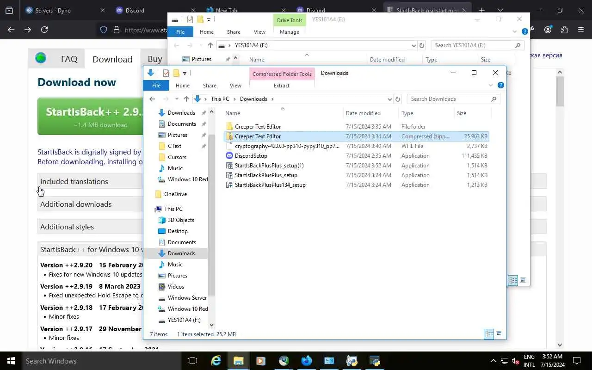Image resolution: width=592 pixels, height=370 pixels.
Task: Click the FAQ tab on StartIsBack page
Action: pos(69,59)
